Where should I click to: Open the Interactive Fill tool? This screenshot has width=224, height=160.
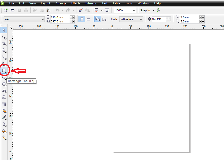4,138
